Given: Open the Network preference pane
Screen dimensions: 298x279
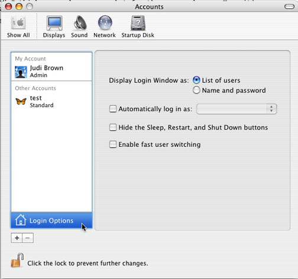Looking at the screenshot, I should (105, 23).
